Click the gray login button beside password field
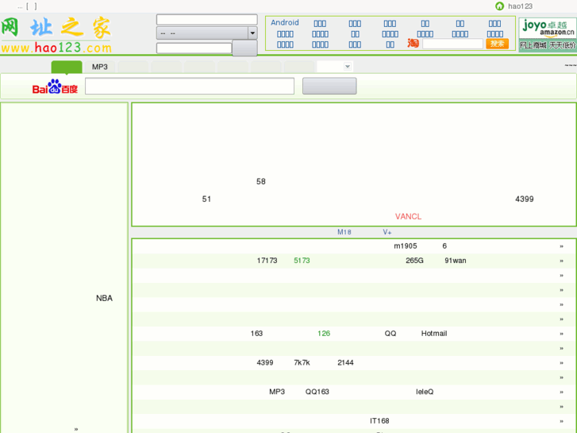This screenshot has width=577, height=433. point(244,48)
